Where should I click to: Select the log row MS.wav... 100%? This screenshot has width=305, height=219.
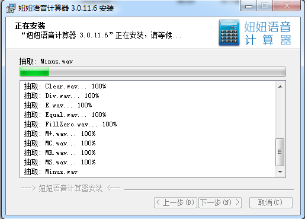60,162
